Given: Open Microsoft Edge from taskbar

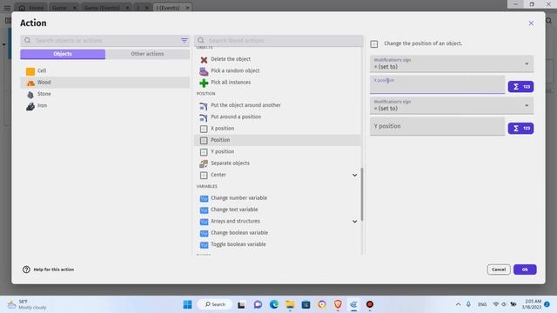Looking at the screenshot, I should pyautogui.click(x=274, y=304).
